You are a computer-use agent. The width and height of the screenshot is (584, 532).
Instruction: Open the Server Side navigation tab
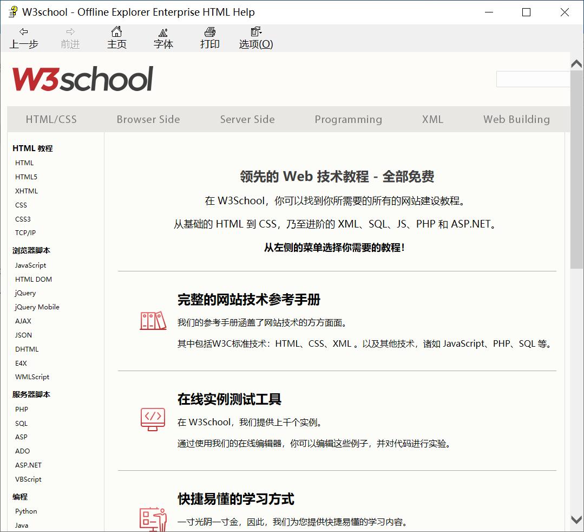(247, 119)
